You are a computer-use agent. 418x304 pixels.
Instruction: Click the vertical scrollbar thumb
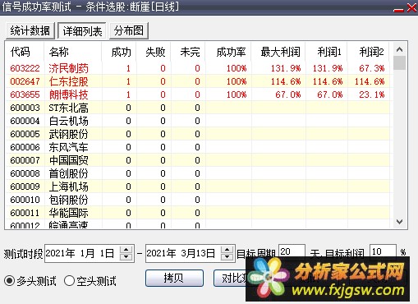pyautogui.click(x=400, y=63)
